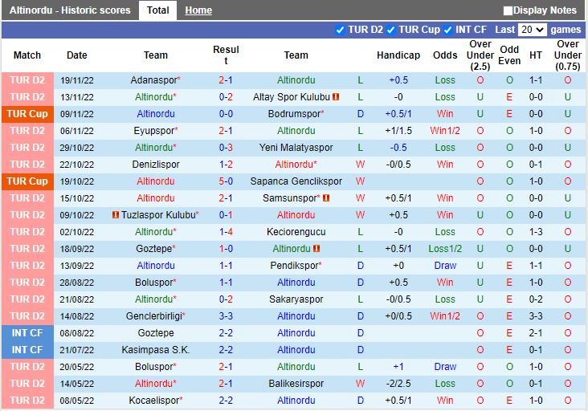
Task: Click the TUR Cup label on 09/11/22 row
Action: tap(27, 114)
